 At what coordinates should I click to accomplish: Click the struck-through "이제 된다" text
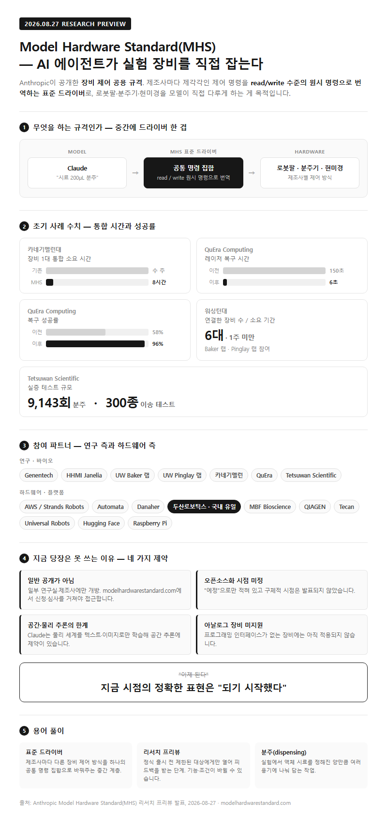193,675
